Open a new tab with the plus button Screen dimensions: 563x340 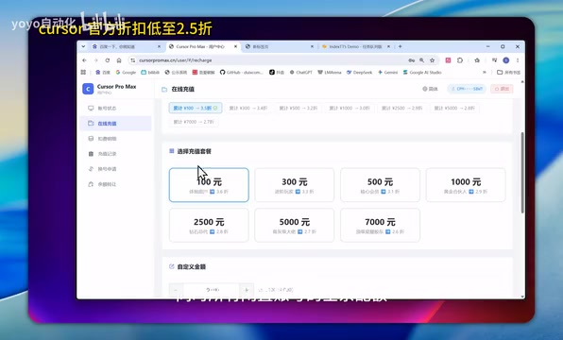click(400, 46)
